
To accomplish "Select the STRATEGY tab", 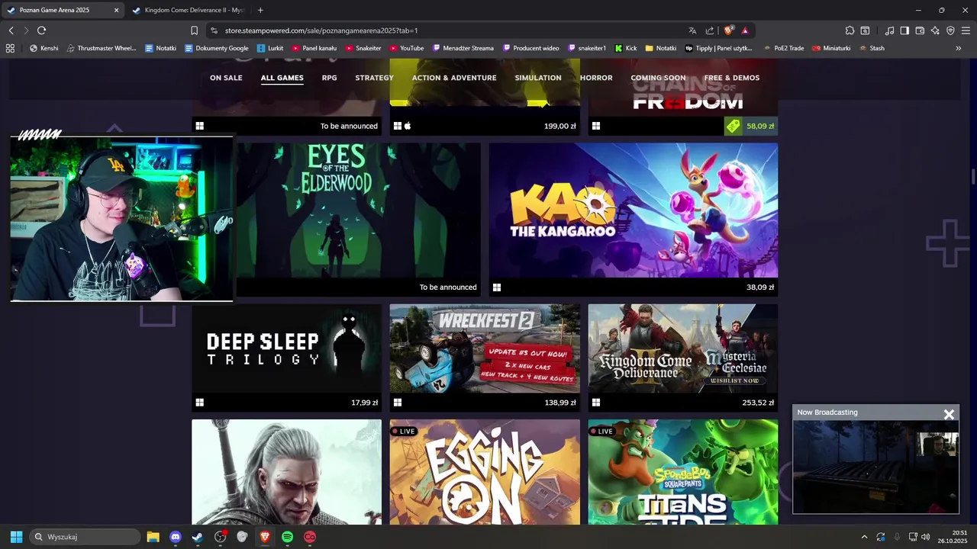I will click(x=374, y=78).
